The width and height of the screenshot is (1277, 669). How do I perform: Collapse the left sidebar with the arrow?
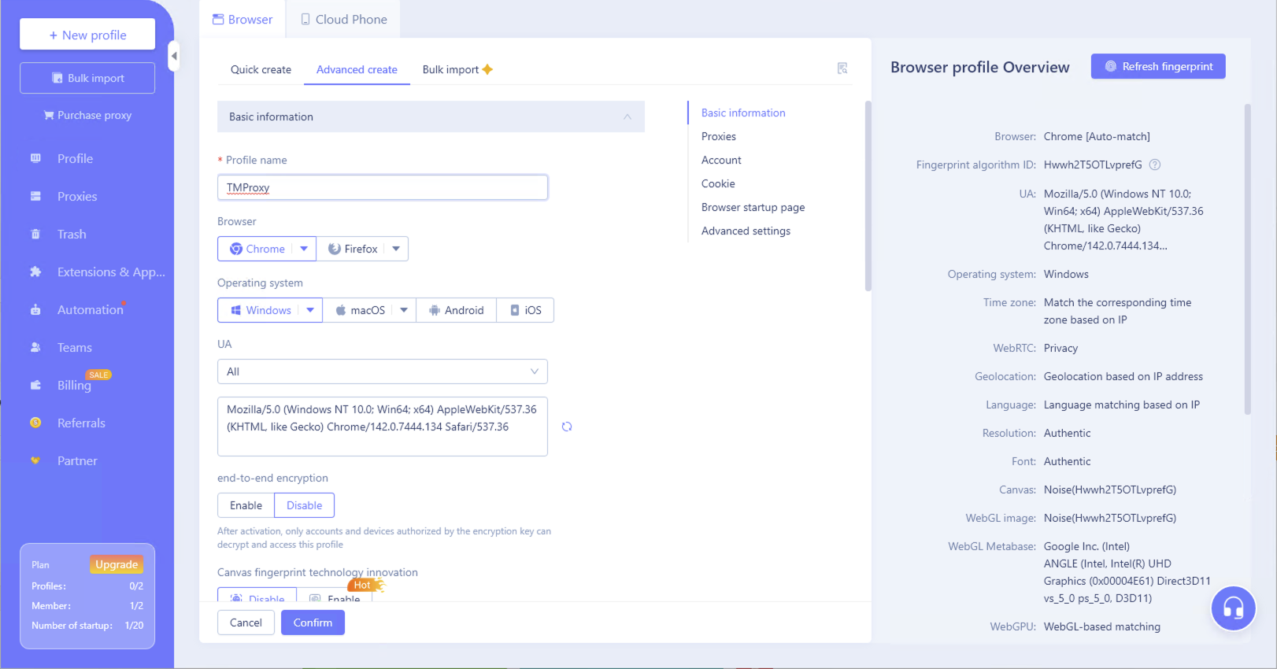(174, 56)
